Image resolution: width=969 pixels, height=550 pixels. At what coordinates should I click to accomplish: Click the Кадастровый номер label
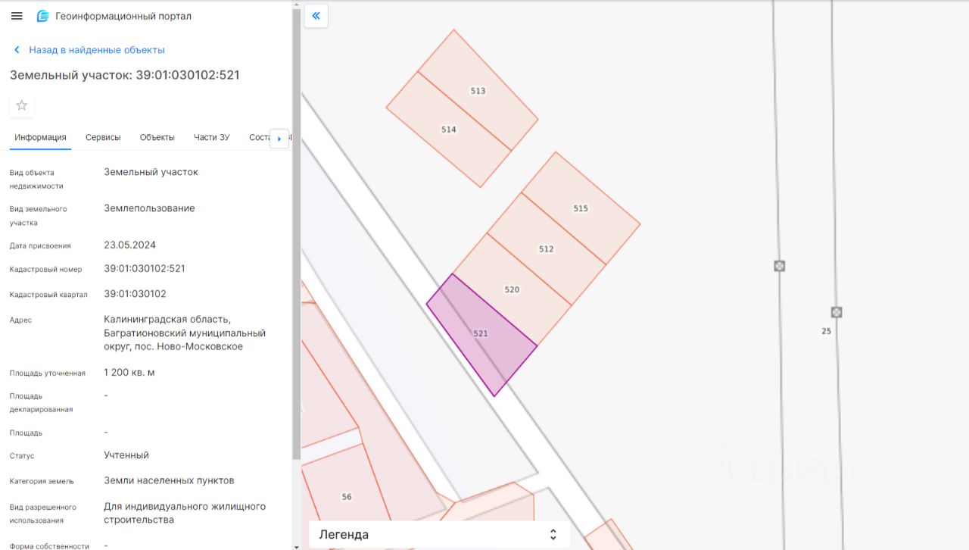[x=46, y=270]
